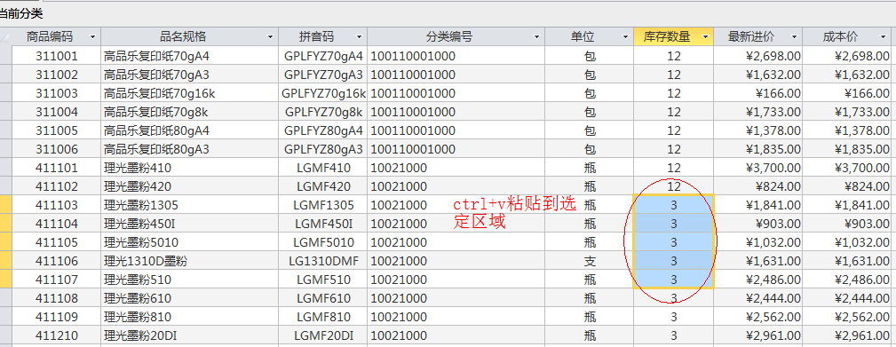
Task: Open the highlighted 库存数量 column dropdown
Action: pyautogui.click(x=706, y=37)
